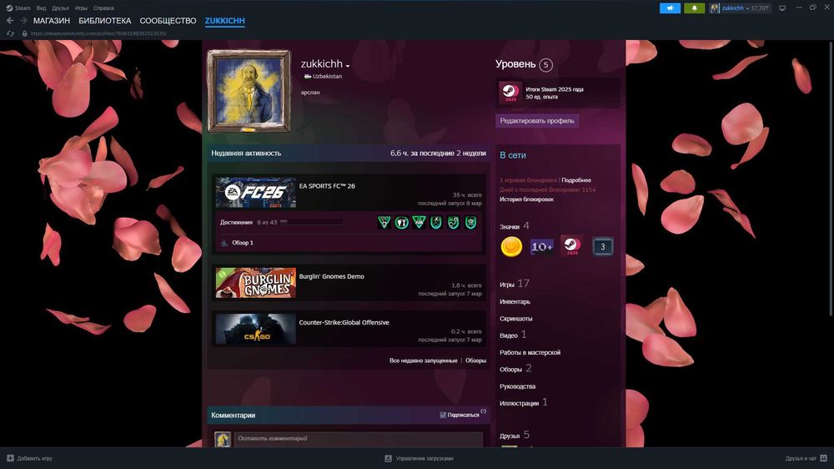Open the account dropdown at top right
This screenshot has height=469, width=834.
tap(740, 8)
